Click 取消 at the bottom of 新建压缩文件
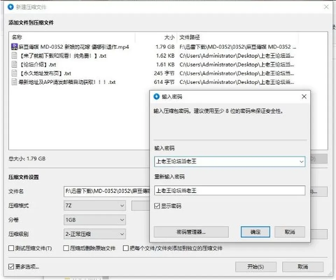336x280 pixels. click(x=303, y=267)
